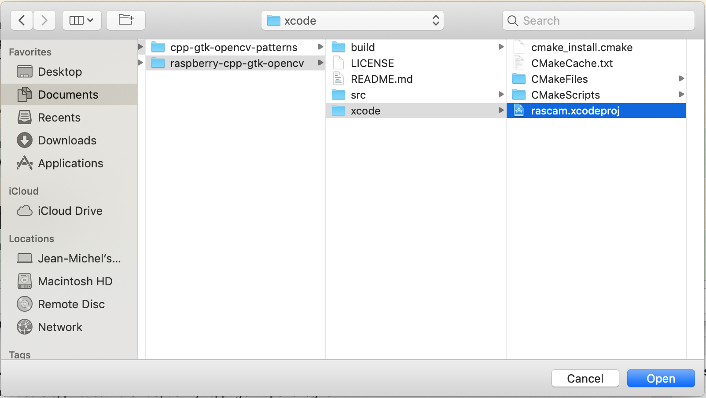Select the CMakeFiles folder
Viewport: 706px width, 398px height.
[596, 79]
